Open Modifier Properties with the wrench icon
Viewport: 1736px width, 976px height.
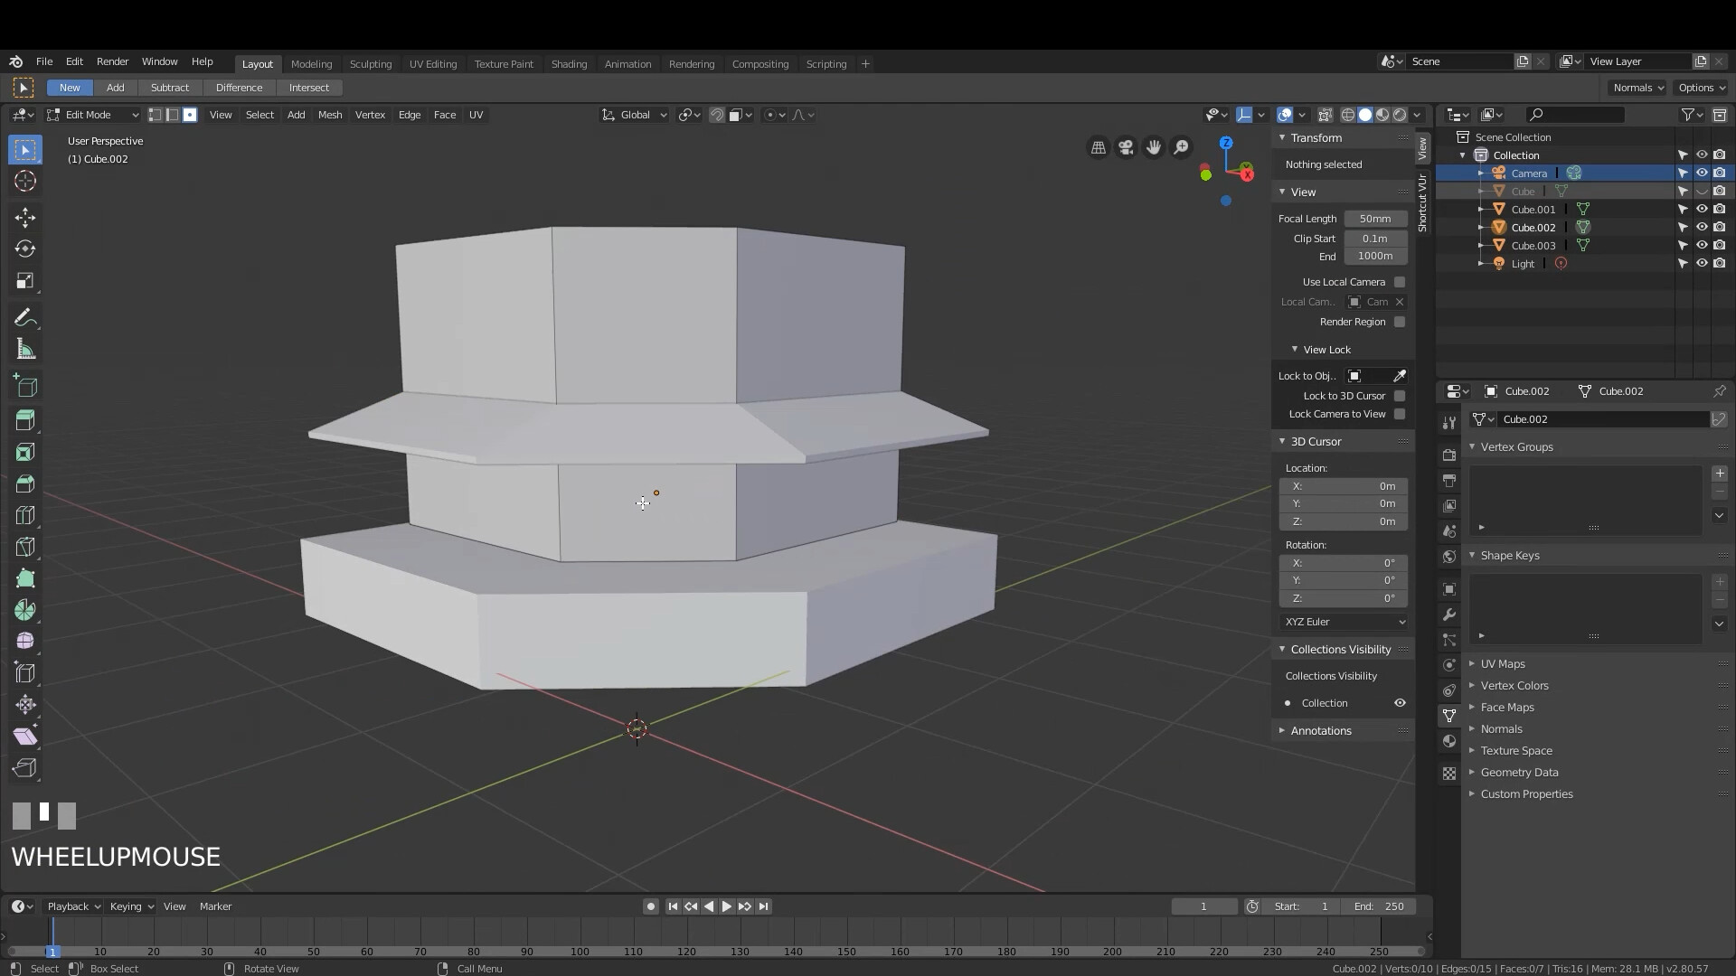(x=1449, y=615)
